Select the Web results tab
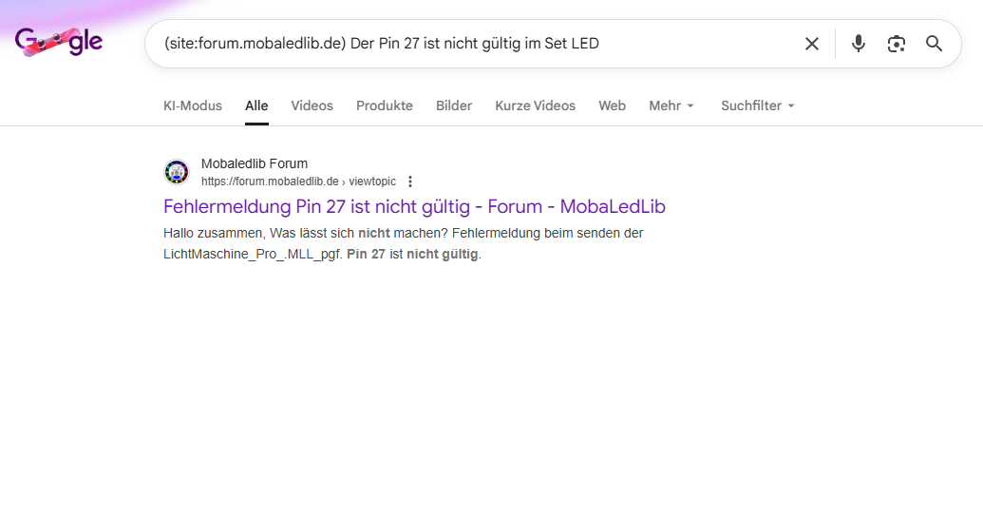Viewport: 983px width, 516px height. 612,105
